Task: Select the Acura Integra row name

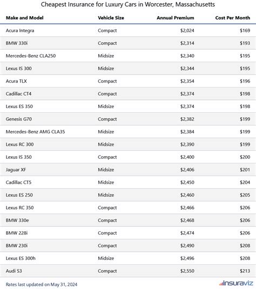Action: [20, 31]
